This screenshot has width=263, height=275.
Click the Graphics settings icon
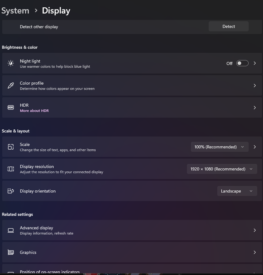point(11,252)
